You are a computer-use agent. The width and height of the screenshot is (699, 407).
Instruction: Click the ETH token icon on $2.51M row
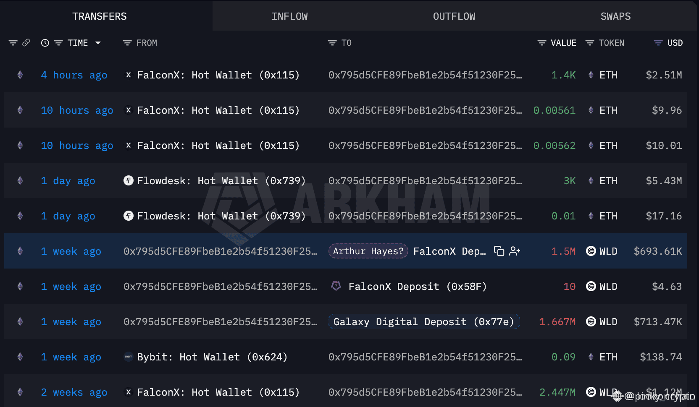(591, 75)
